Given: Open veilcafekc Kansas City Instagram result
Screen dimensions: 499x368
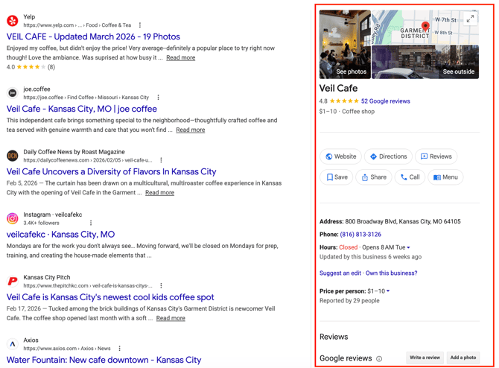Looking at the screenshot, I should pyautogui.click(x=61, y=235).
